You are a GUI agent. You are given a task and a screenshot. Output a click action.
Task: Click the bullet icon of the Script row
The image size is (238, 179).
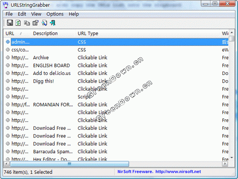[8, 96]
